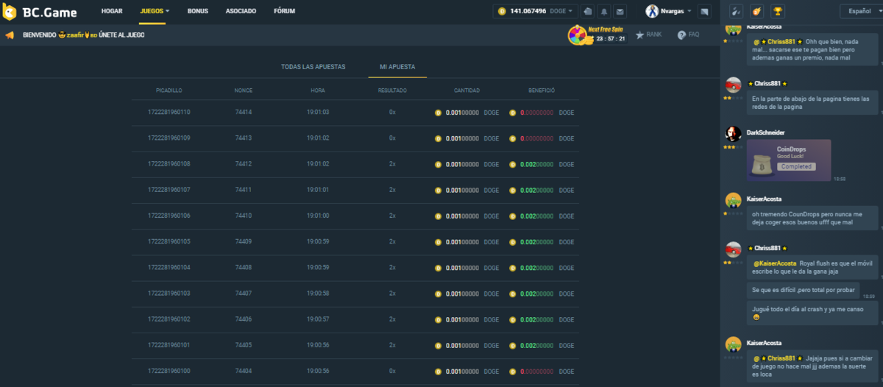Expand the JUEGOS menu
Viewport: 883px width, 387px height.
155,12
